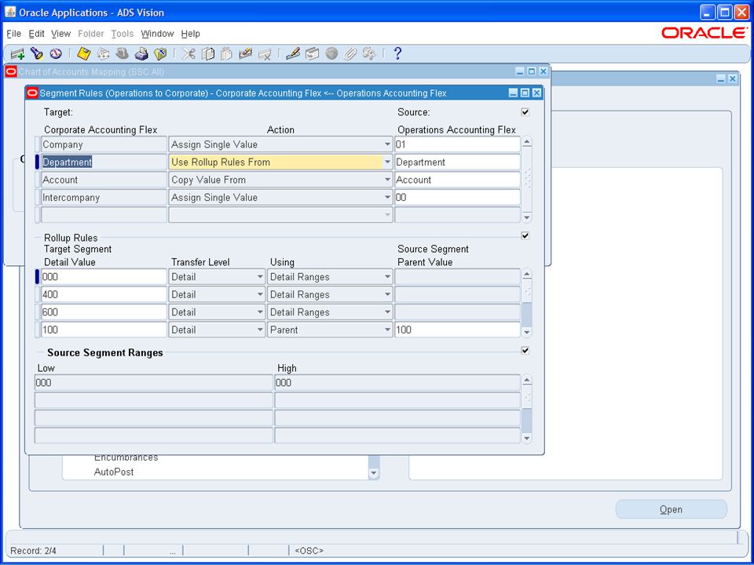Open the Window menu
754x565 pixels.
tap(157, 34)
